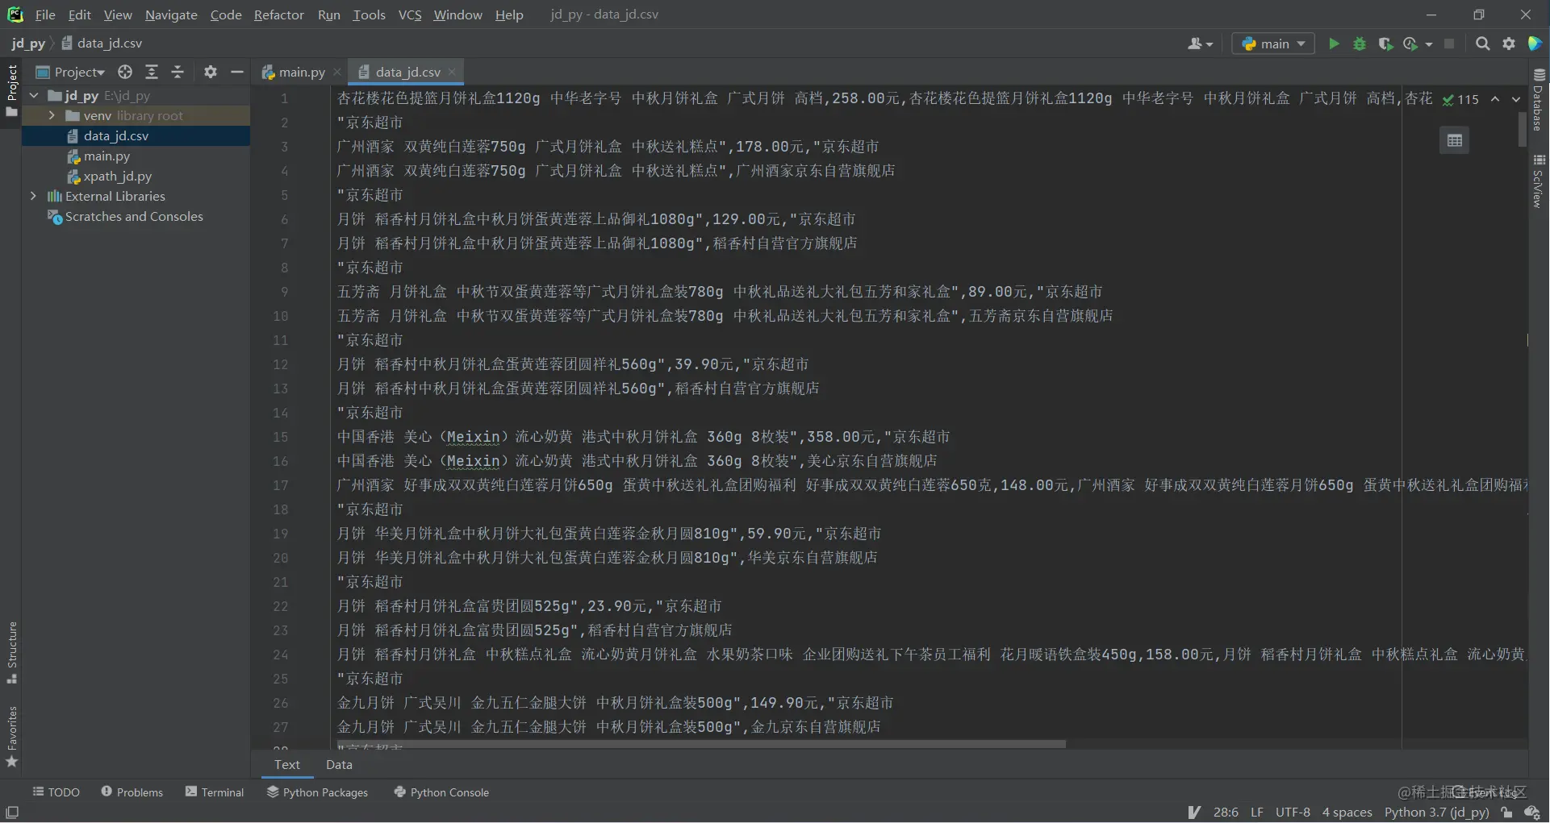Collapse all in Project panel

coord(178,72)
